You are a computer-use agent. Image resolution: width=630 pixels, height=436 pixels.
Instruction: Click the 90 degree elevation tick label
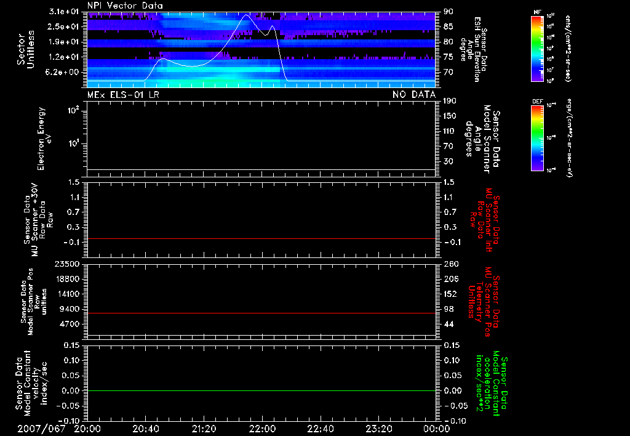(449, 12)
